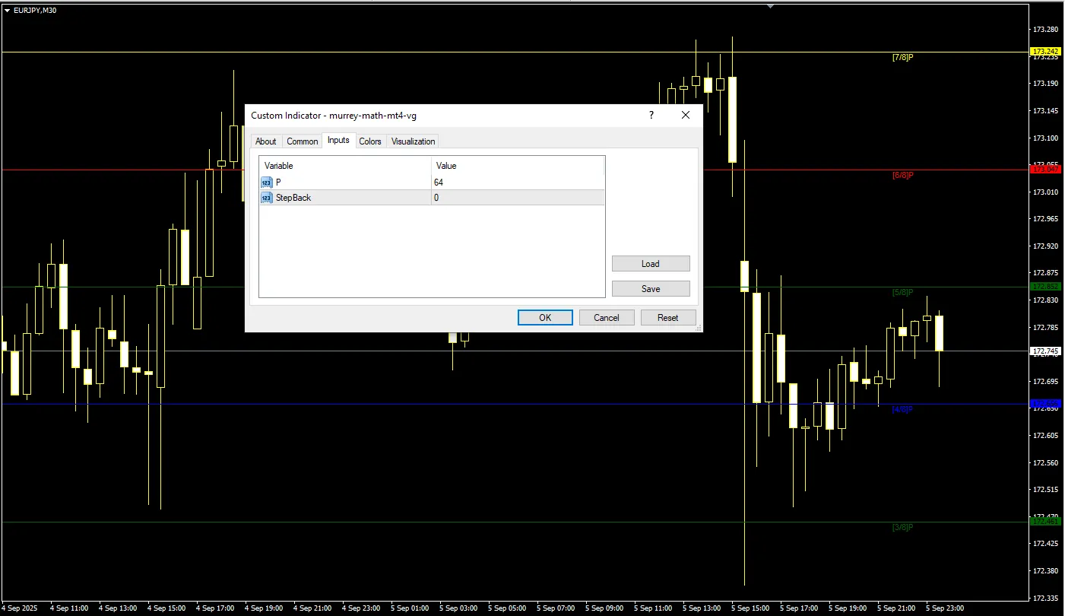Click the yellow 173.242 price label
1065x616 pixels.
click(1044, 52)
